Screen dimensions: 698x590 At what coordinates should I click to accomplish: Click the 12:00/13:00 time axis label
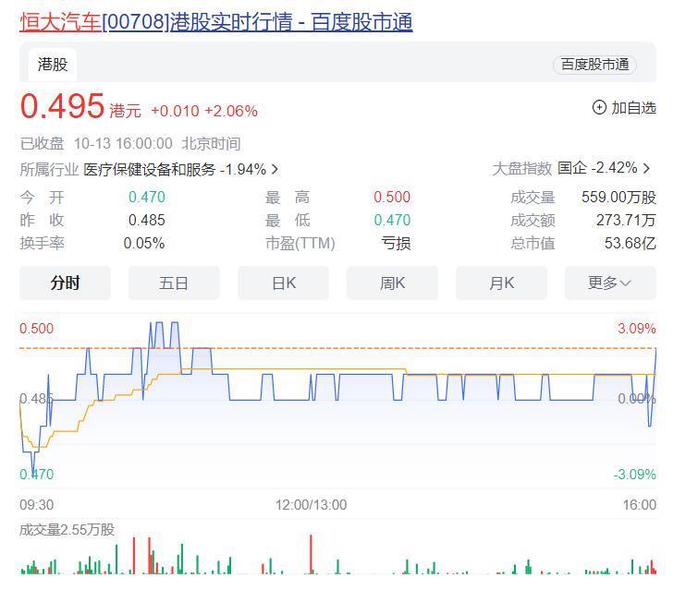(311, 505)
